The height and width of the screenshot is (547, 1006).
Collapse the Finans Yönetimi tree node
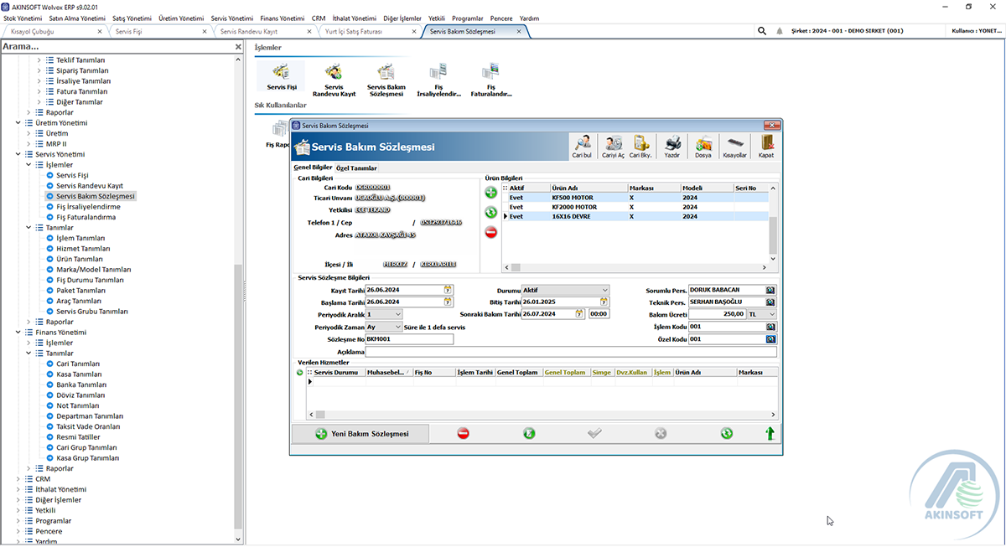(18, 333)
